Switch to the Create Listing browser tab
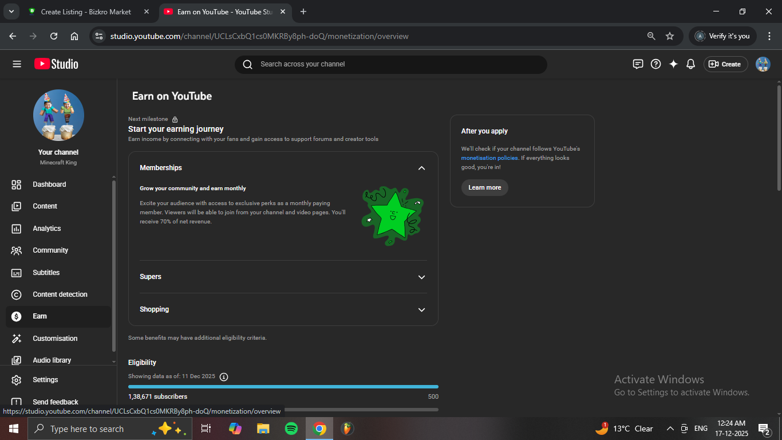The height and width of the screenshot is (440, 782). coord(86,11)
